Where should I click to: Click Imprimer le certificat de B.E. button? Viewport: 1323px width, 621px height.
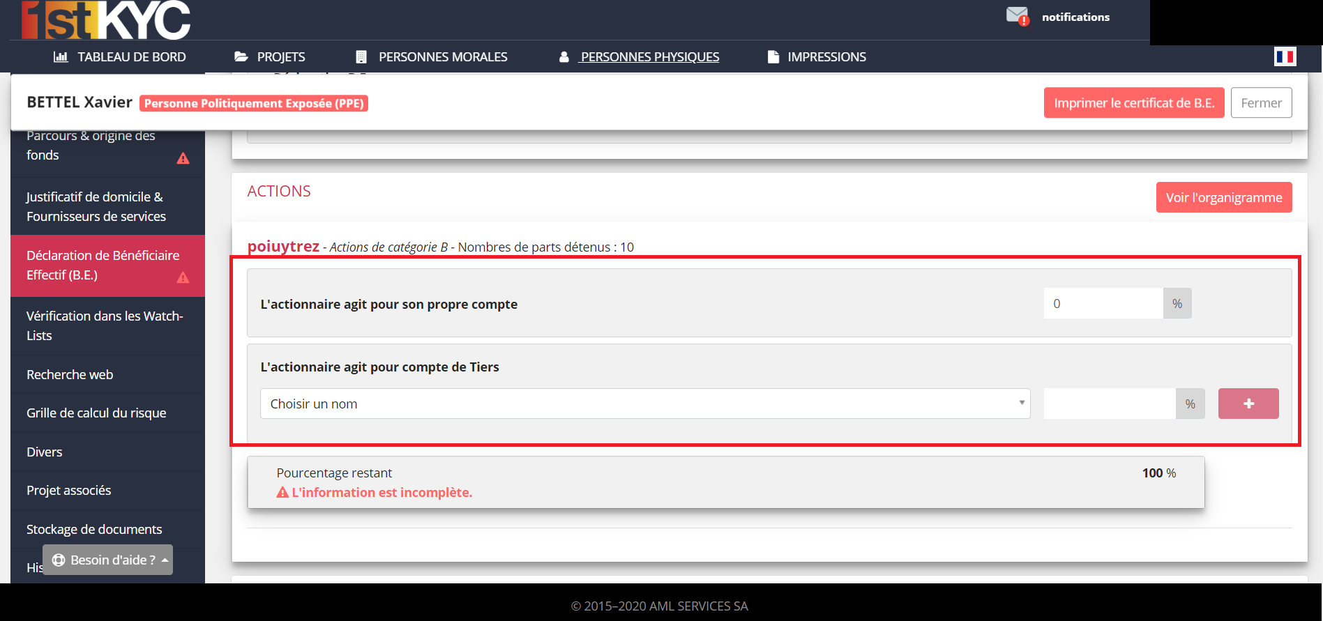coord(1134,102)
